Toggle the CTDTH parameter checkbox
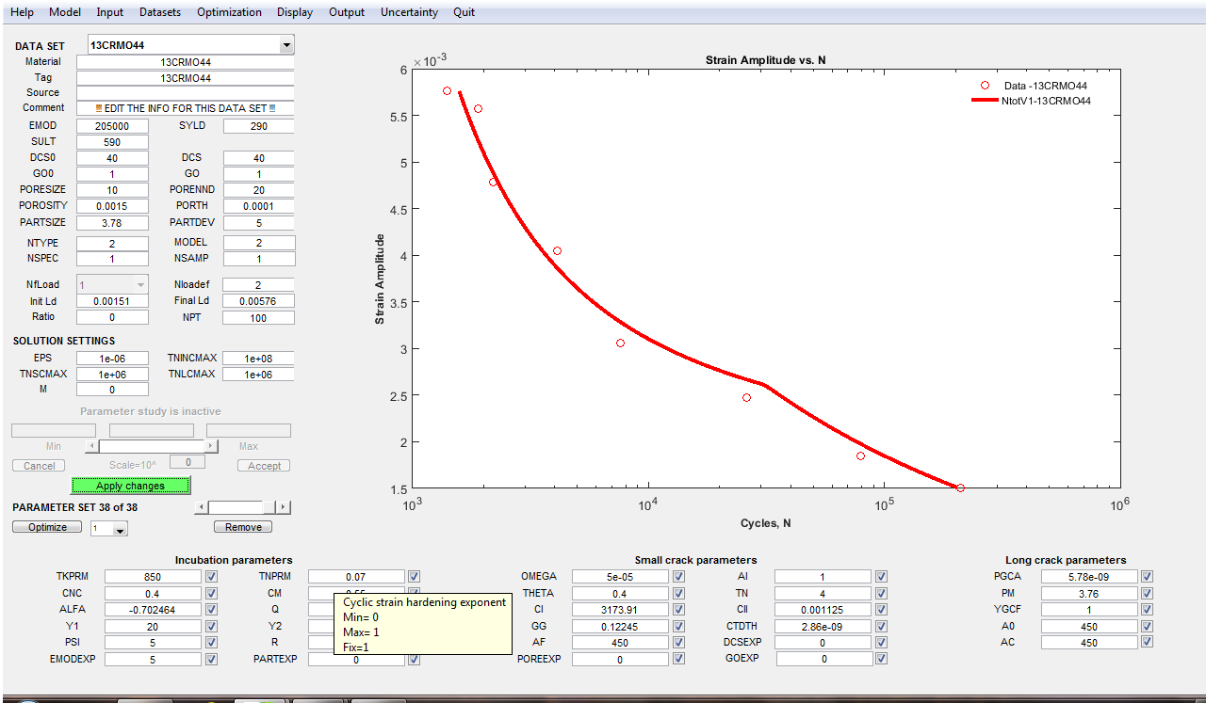 [x=881, y=626]
